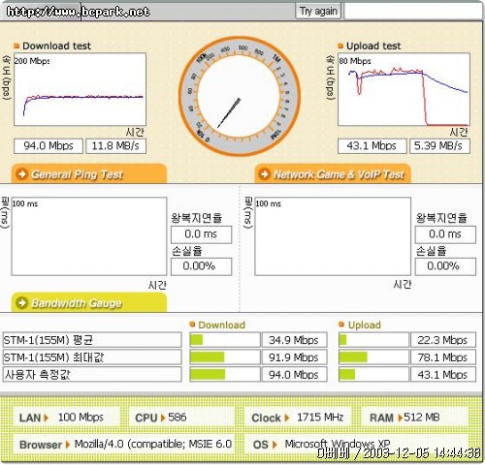Click the Download test graph
Viewport: 485px width, 465px height.
pyautogui.click(x=80, y=89)
